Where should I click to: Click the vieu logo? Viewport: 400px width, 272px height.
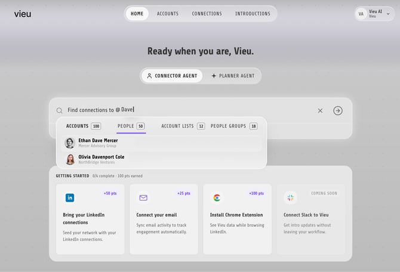23,14
